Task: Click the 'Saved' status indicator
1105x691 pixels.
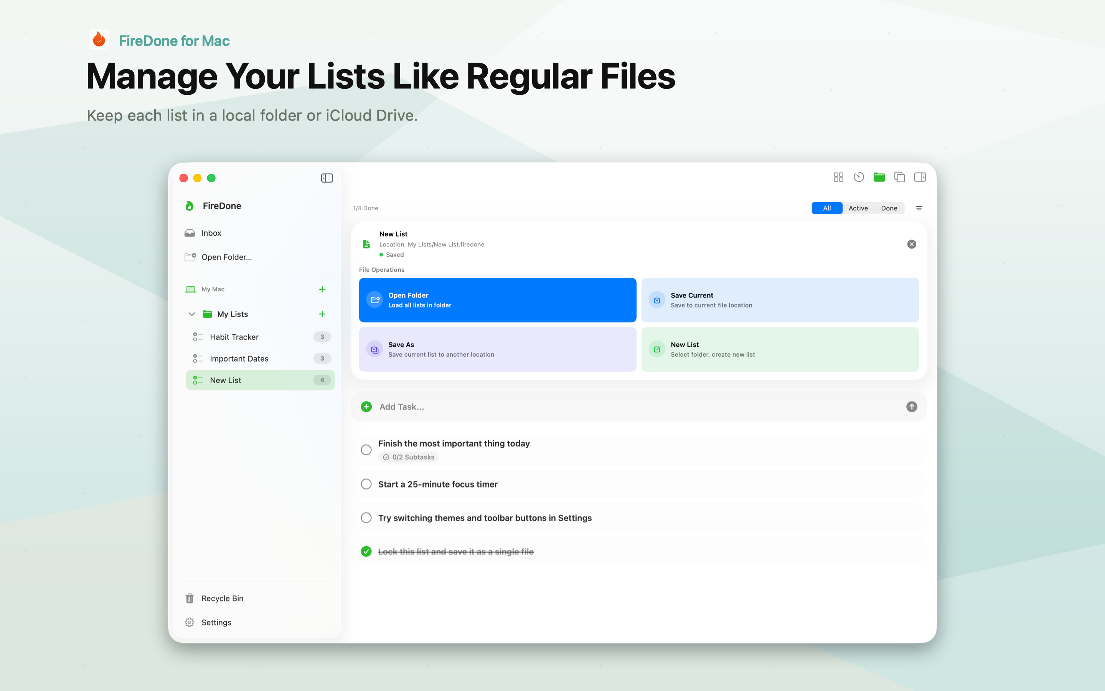Action: (392, 255)
